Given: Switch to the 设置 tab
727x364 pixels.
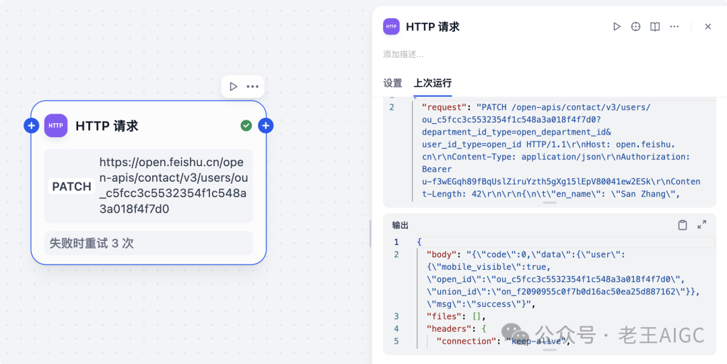Looking at the screenshot, I should click(x=392, y=83).
